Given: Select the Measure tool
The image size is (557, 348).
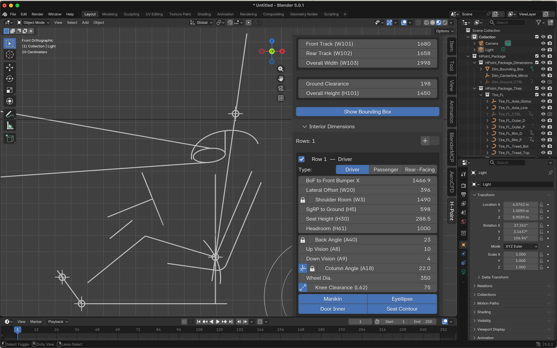Looking at the screenshot, I should pyautogui.click(x=10, y=126).
